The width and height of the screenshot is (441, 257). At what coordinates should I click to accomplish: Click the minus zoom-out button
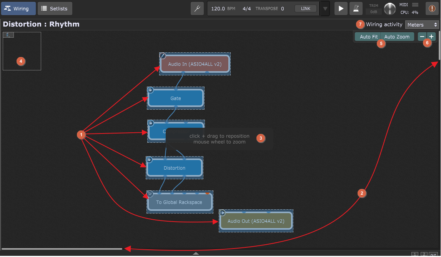[x=422, y=37]
